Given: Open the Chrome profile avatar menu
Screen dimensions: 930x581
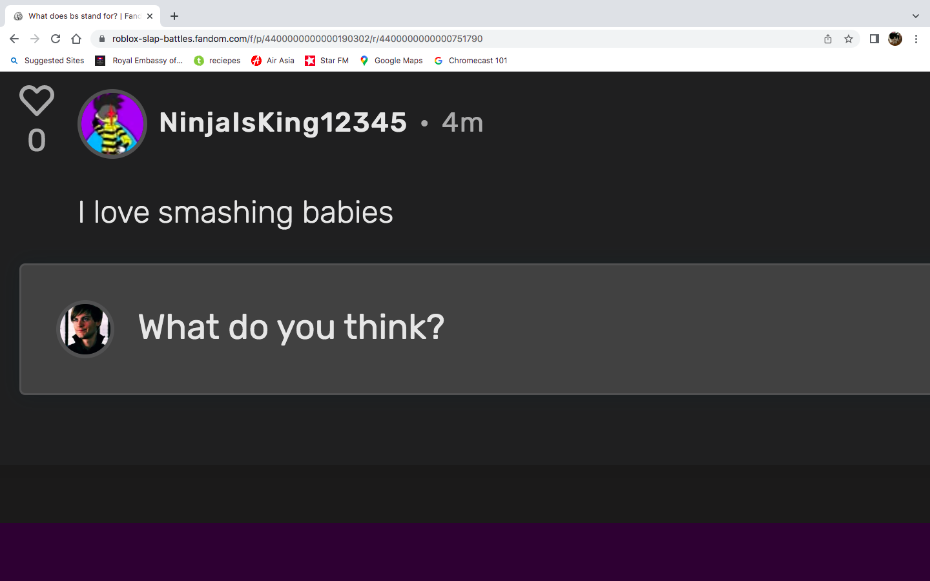Looking at the screenshot, I should [895, 39].
